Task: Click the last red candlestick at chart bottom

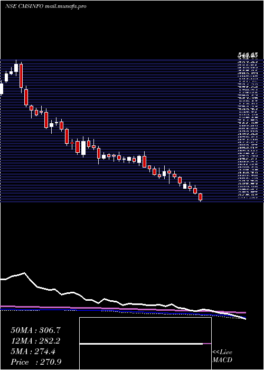Action: [200, 197]
